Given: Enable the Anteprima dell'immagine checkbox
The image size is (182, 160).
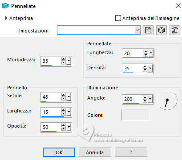Looking at the screenshot, I should [118, 18].
